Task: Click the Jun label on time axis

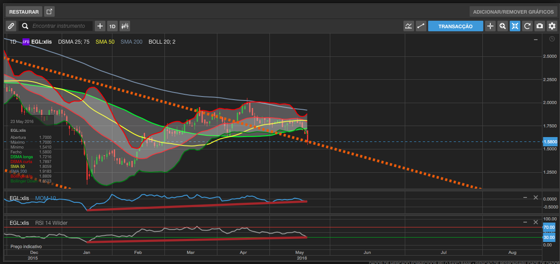Action: coord(367,253)
